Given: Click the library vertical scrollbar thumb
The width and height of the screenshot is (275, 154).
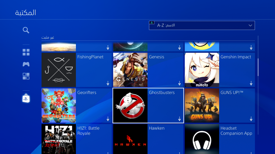Looking at the screenshot, I should [x=258, y=67].
